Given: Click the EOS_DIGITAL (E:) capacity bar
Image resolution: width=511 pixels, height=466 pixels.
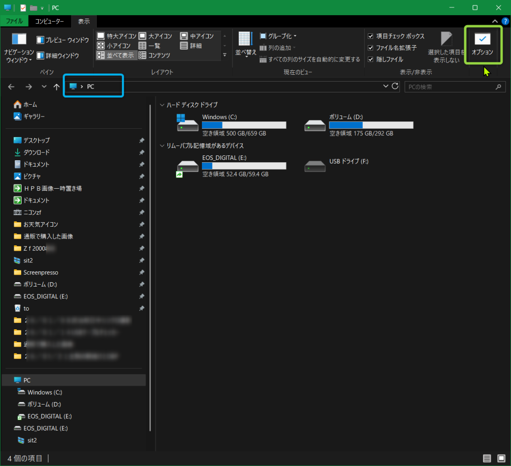Looking at the screenshot, I should click(x=244, y=166).
